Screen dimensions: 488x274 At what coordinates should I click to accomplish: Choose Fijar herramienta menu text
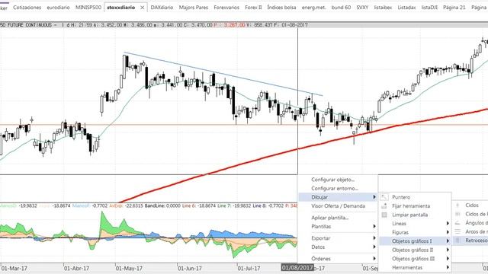click(x=411, y=206)
